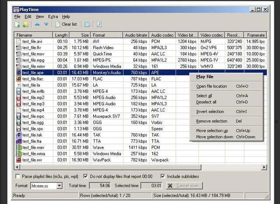Sort by the Audio bitrate column header

[x=136, y=35]
